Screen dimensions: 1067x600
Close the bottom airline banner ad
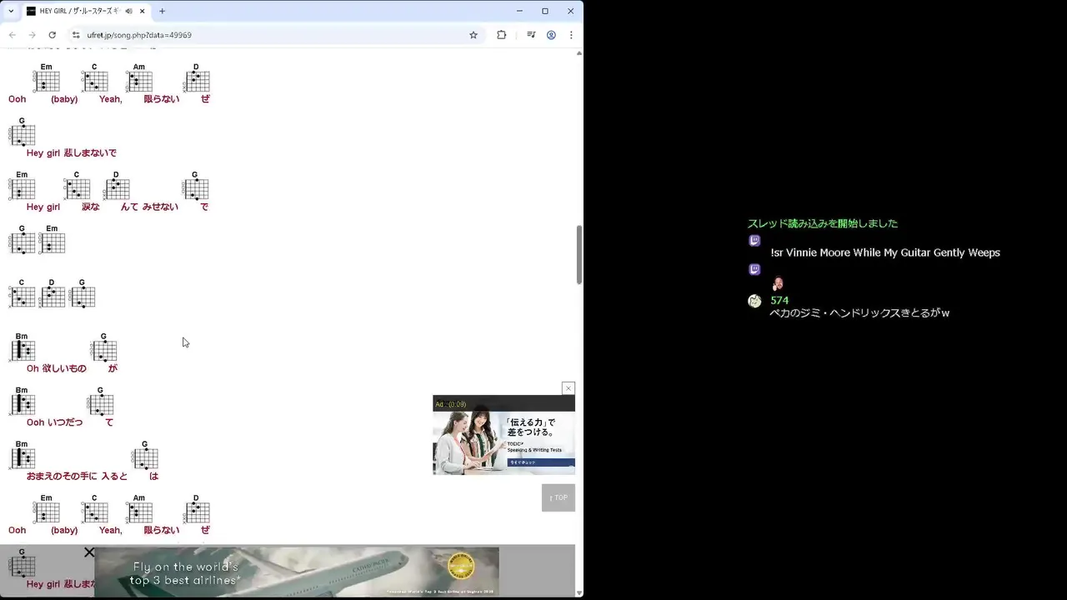click(x=89, y=552)
